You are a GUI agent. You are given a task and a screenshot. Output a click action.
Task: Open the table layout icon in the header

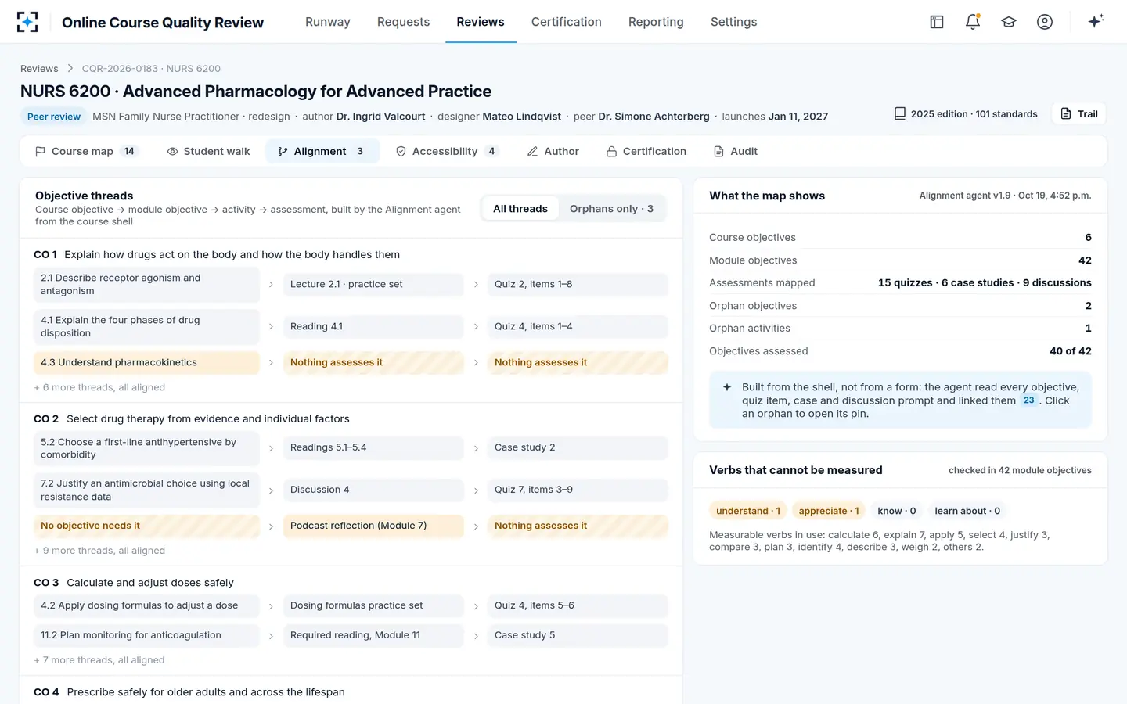pos(937,22)
